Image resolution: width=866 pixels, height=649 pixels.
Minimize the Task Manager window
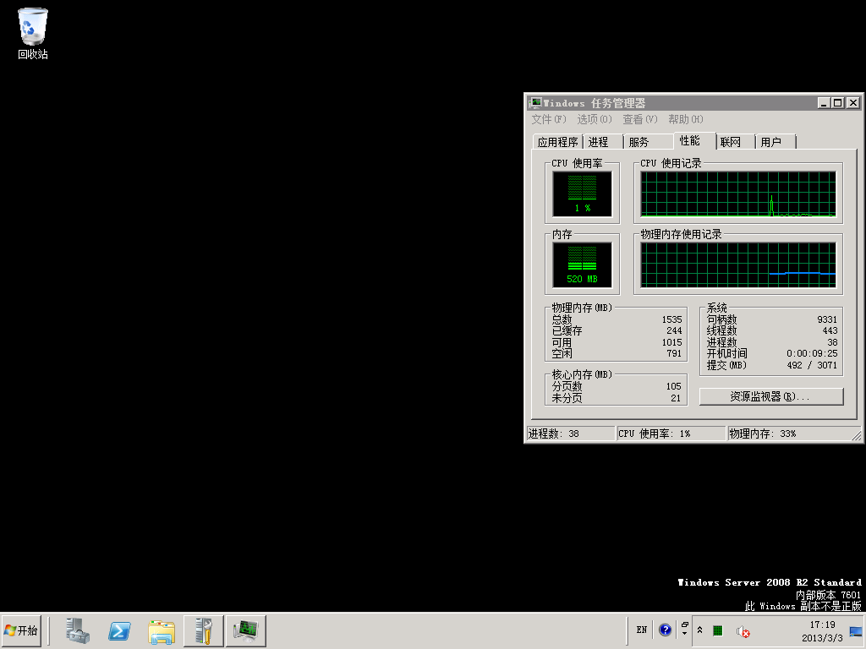click(x=824, y=102)
